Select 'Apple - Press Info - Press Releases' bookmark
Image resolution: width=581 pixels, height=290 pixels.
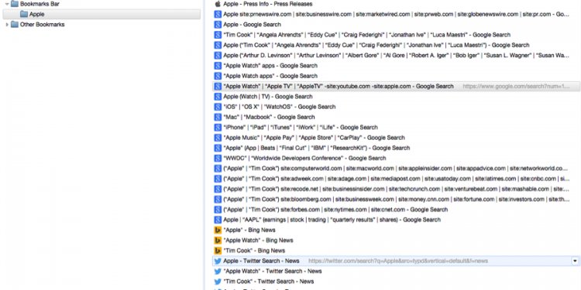(267, 4)
